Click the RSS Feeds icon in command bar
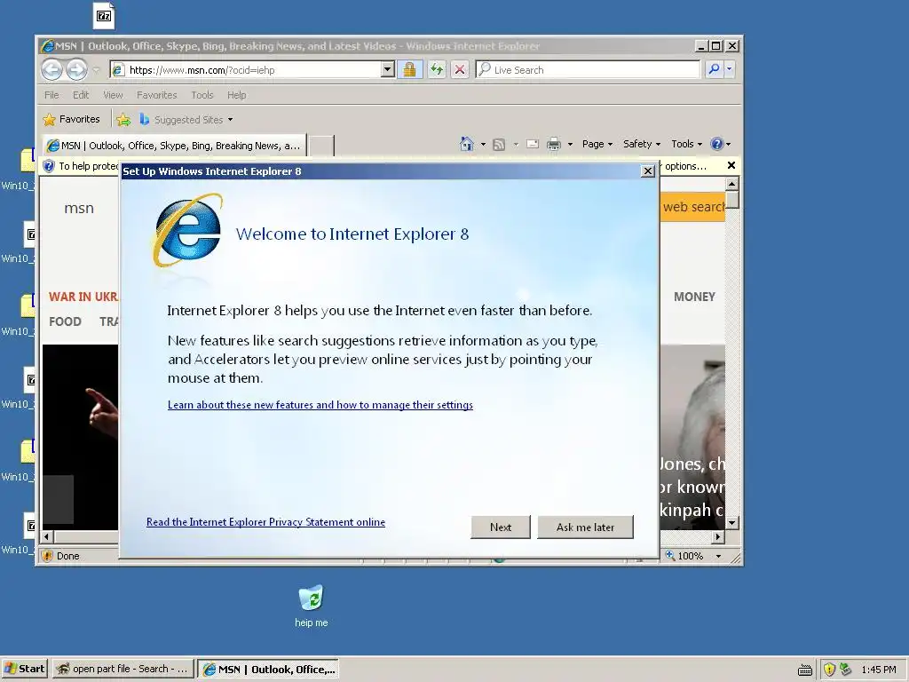The width and height of the screenshot is (909, 682). (x=499, y=145)
